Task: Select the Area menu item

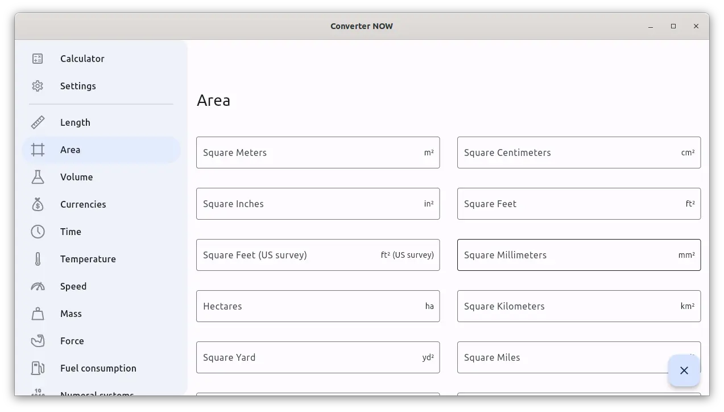Action: click(70, 150)
